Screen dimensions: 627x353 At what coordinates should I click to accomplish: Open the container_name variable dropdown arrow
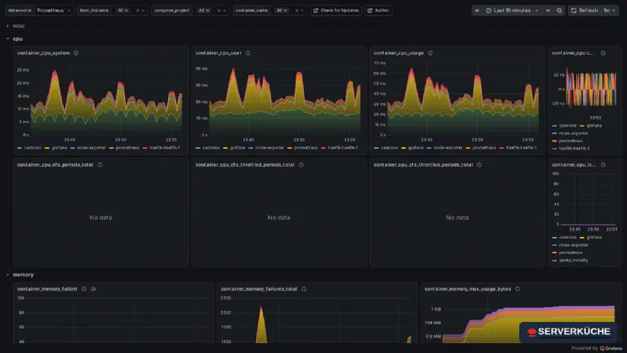click(302, 11)
